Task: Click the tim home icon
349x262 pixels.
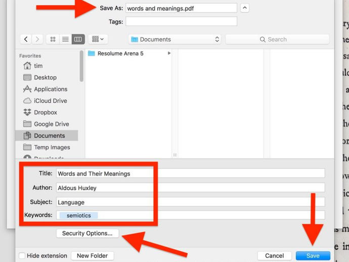Action: [27, 66]
